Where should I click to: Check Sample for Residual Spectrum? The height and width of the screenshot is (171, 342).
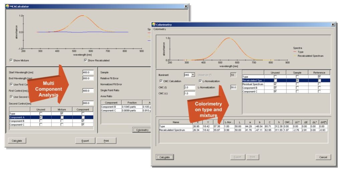[297, 84]
